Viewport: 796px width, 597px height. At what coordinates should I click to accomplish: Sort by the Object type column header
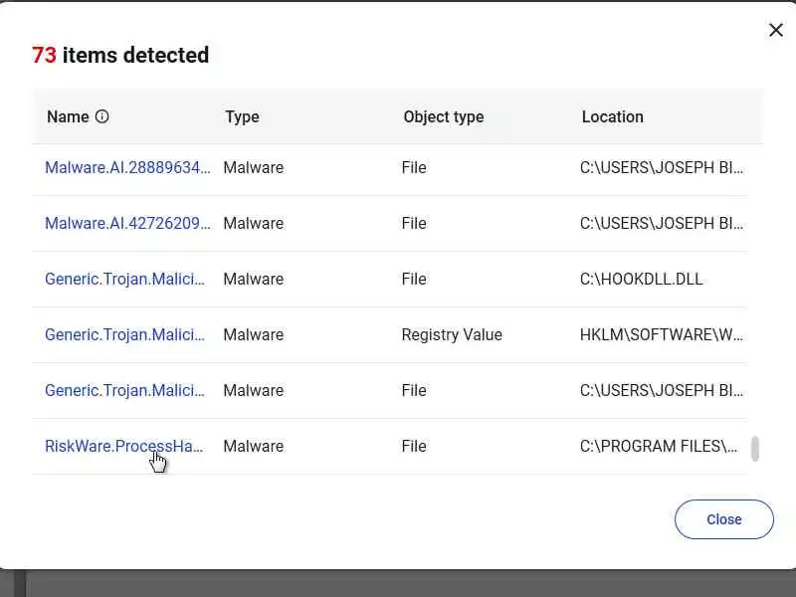tap(443, 116)
